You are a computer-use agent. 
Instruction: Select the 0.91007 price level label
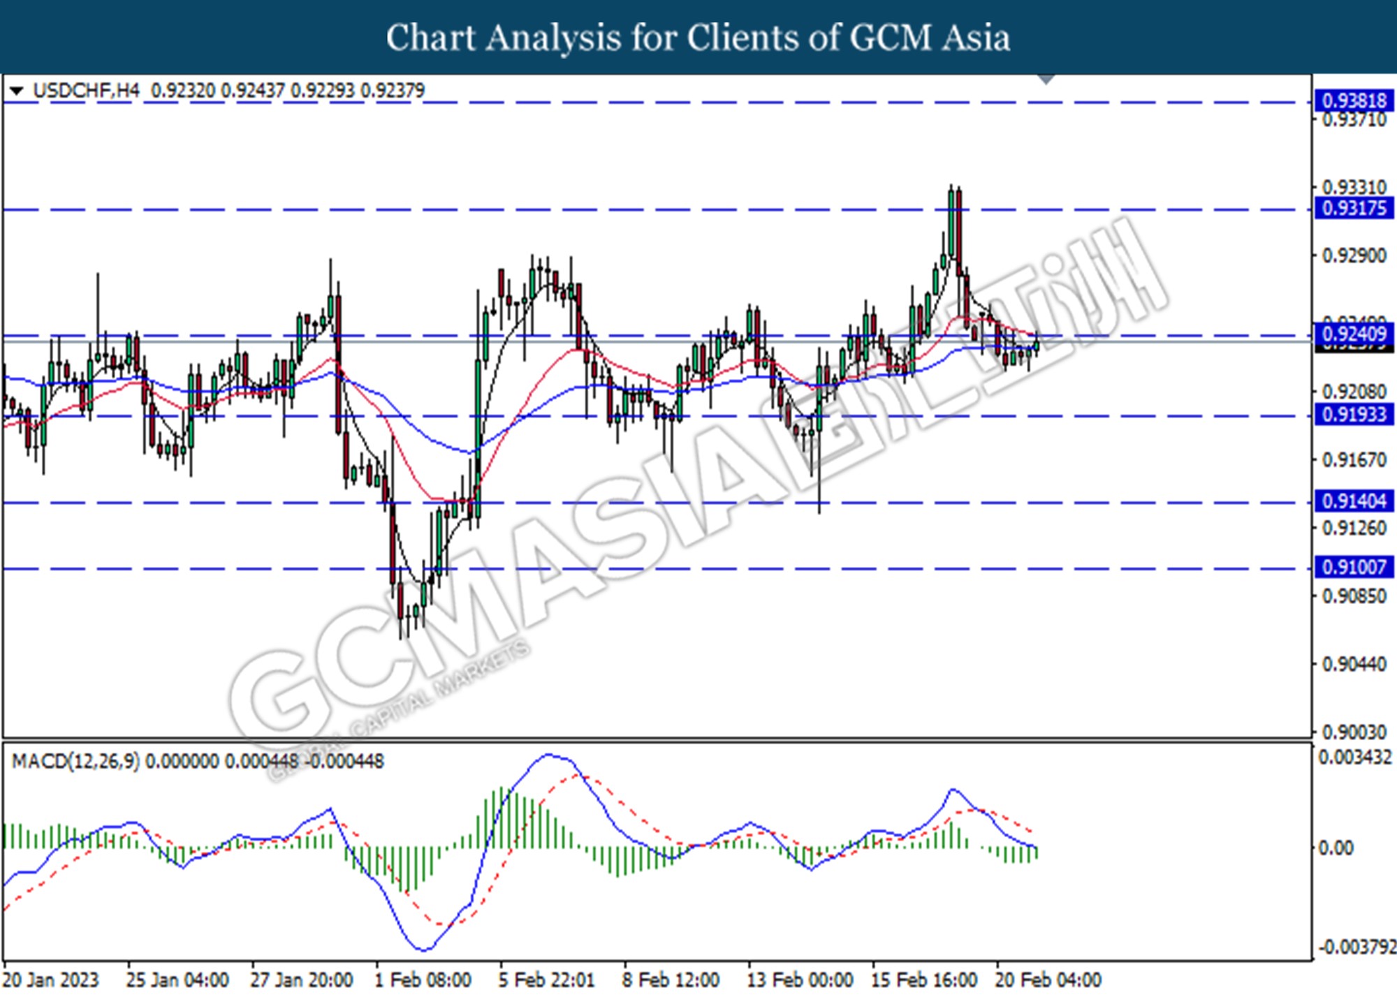click(x=1354, y=567)
